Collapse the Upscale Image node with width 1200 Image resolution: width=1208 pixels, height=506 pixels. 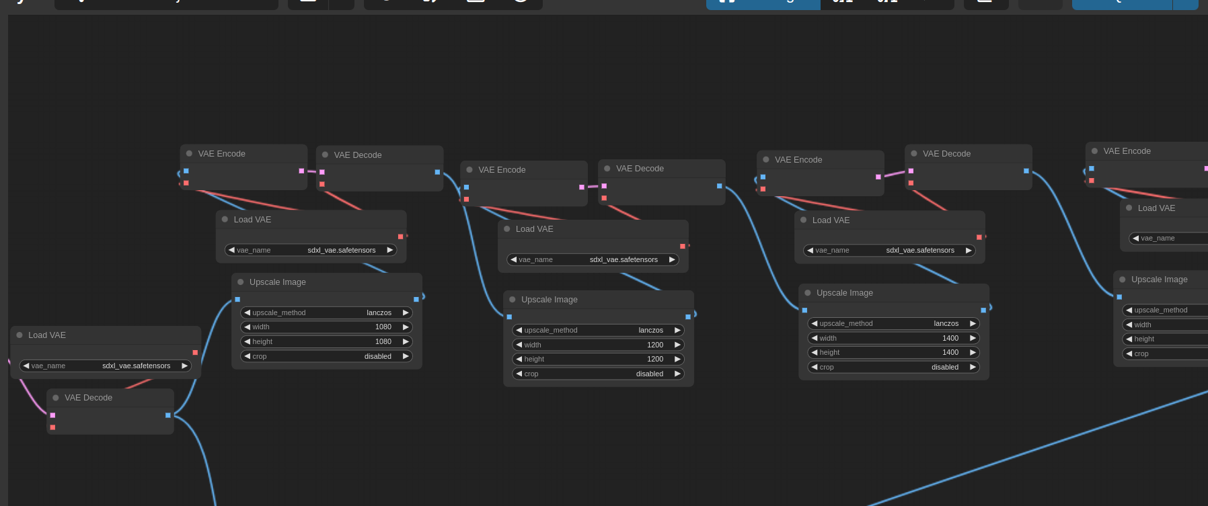(x=513, y=300)
